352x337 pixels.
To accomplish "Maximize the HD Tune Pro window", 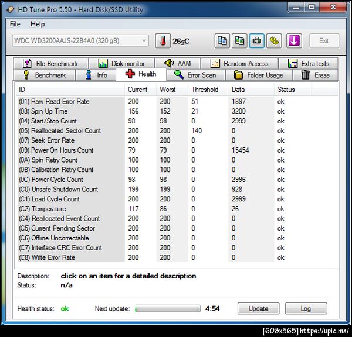I will (x=312, y=8).
